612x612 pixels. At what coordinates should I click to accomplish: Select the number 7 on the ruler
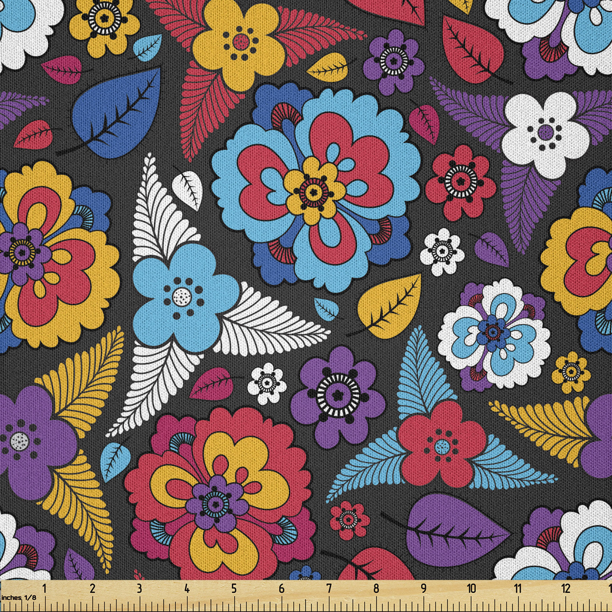(x=329, y=589)
